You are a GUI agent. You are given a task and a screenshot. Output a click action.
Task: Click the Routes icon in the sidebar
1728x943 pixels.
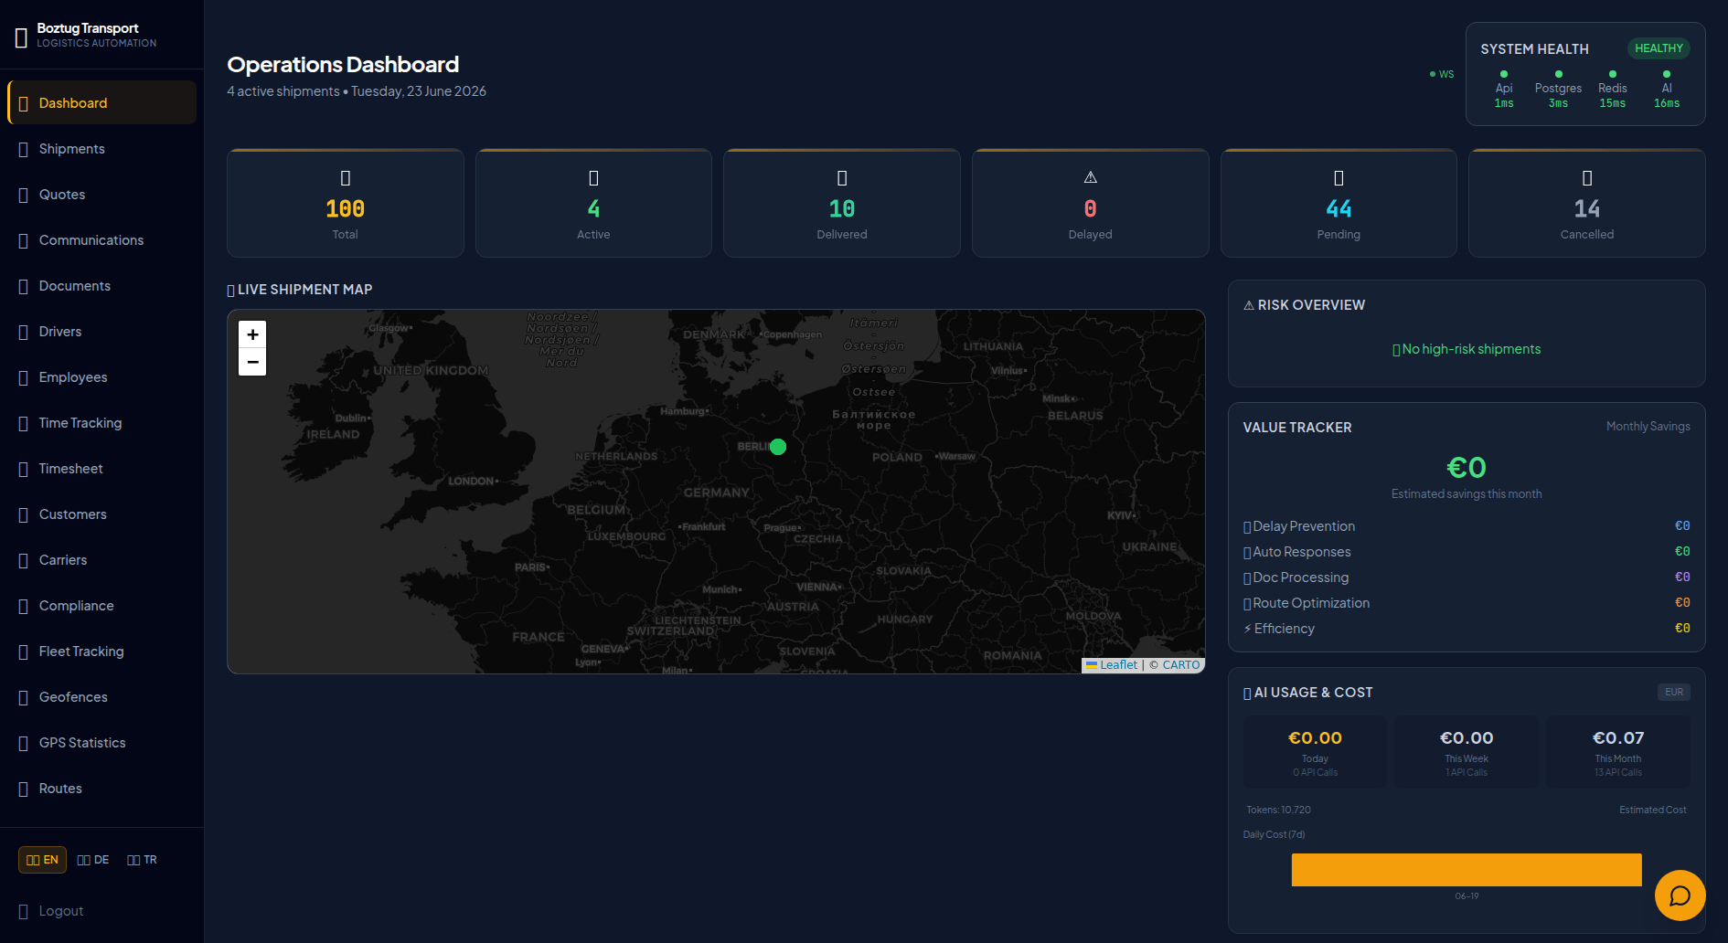[24, 789]
